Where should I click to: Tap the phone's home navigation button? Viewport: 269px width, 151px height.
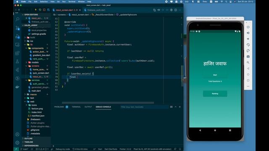[x=215, y=130]
